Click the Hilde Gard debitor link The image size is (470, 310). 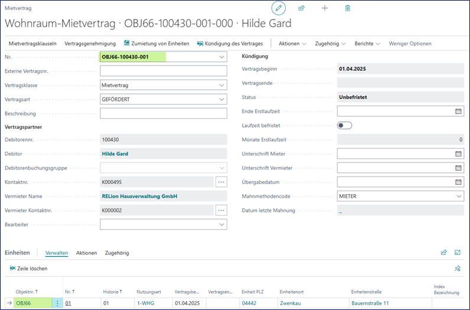[115, 154]
